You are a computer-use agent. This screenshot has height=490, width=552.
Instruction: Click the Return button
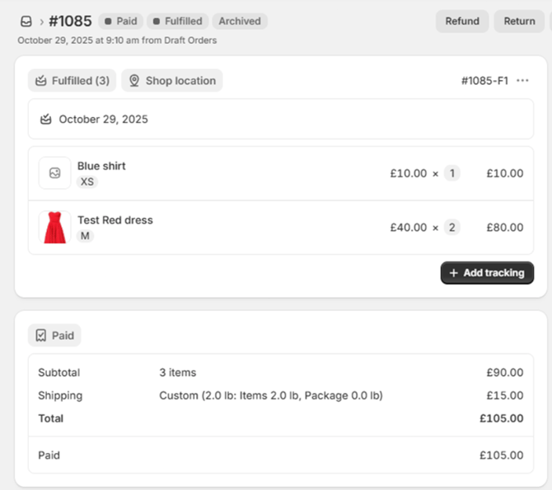(519, 21)
